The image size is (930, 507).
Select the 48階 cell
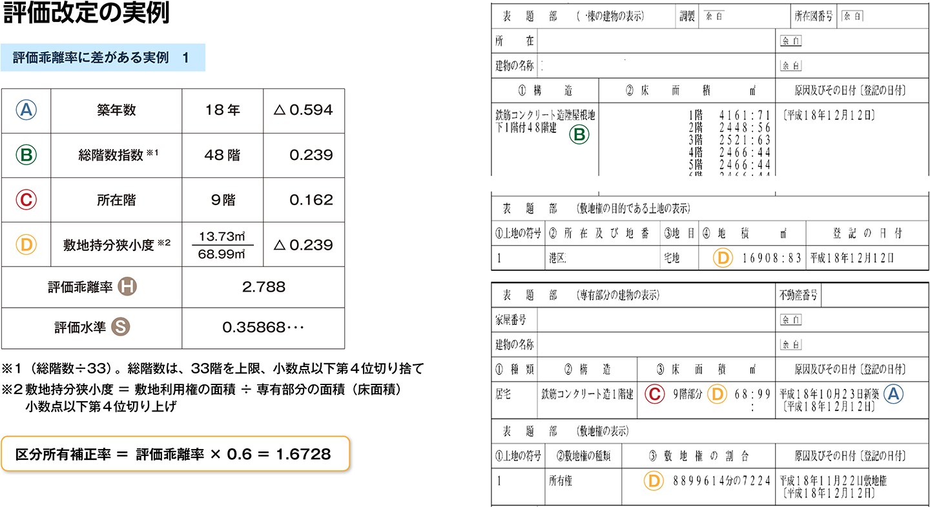coord(222,155)
